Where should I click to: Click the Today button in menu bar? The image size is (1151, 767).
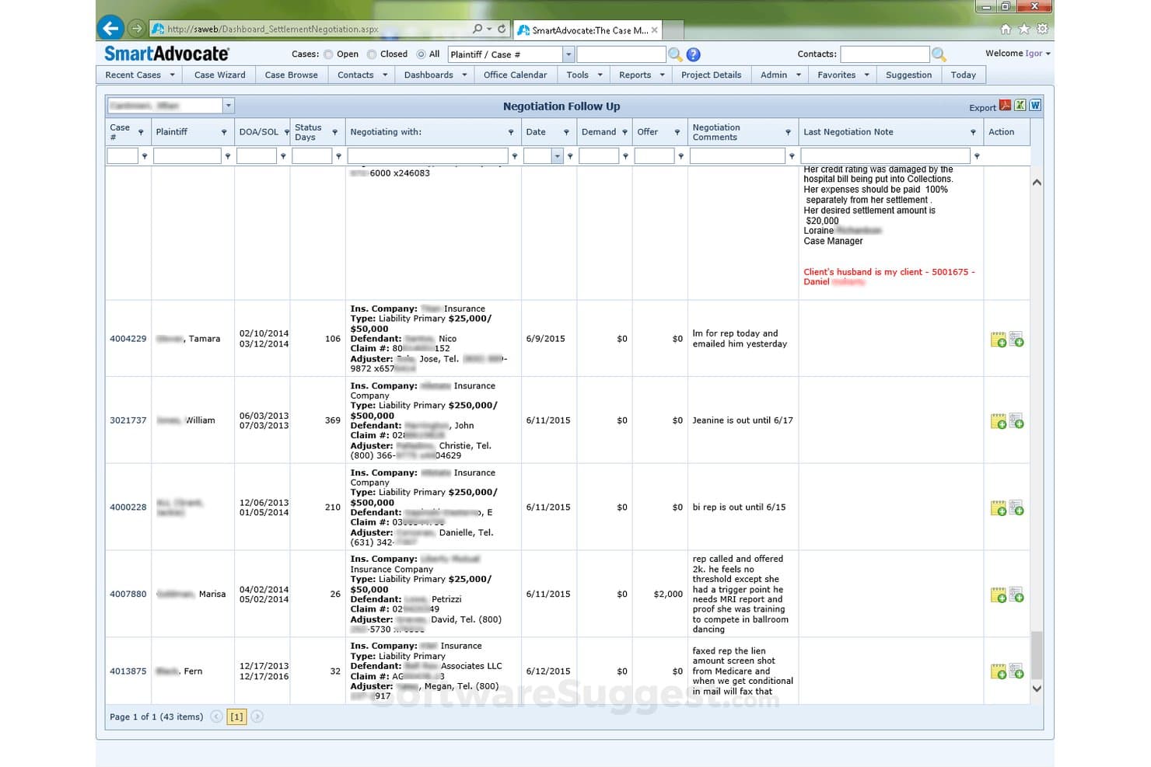[x=963, y=75]
